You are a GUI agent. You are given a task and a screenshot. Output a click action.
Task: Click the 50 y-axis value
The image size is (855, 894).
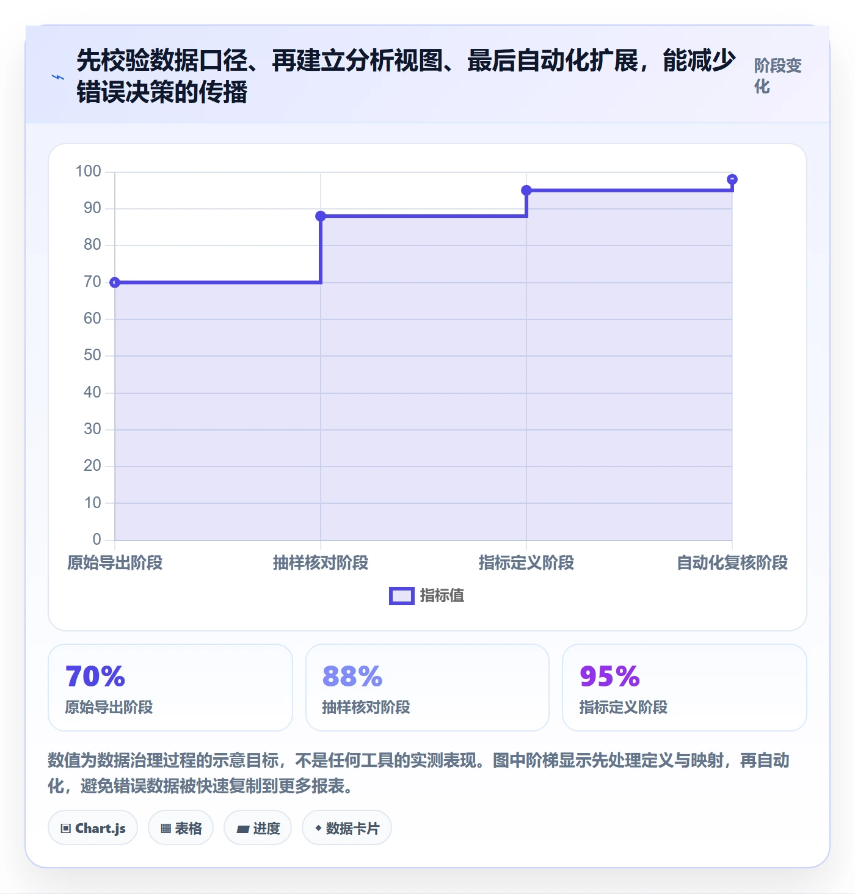coord(92,355)
